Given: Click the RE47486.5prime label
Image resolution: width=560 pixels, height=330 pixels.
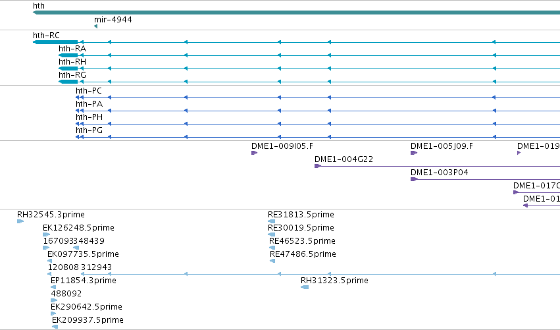Looking at the screenshot, I should [303, 254].
